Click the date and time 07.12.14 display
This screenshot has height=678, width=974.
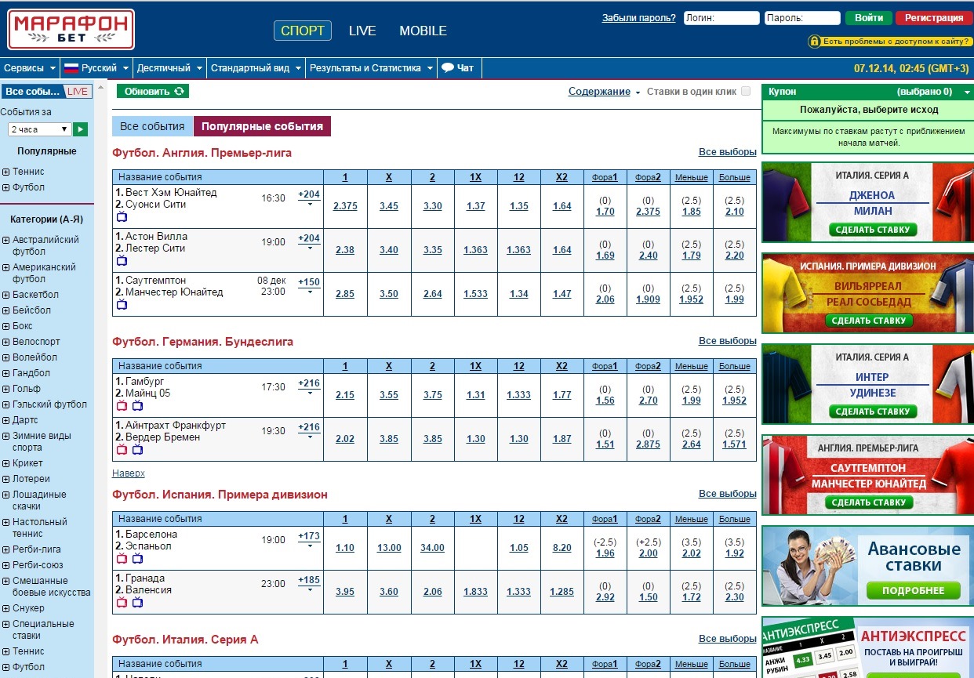pos(912,68)
